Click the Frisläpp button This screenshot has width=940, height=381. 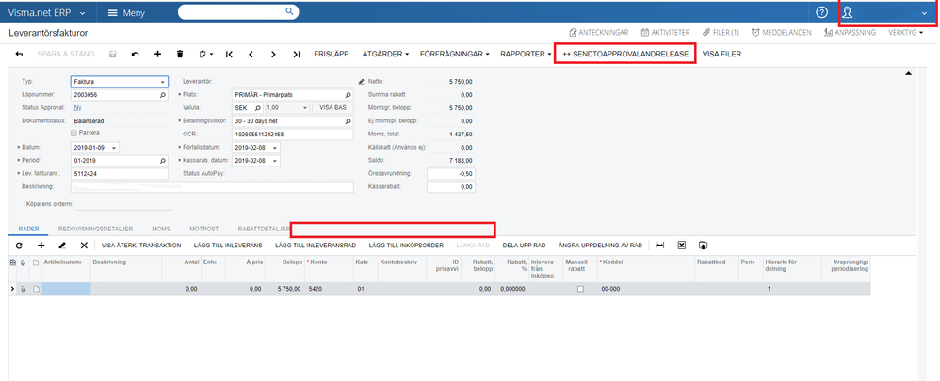(x=332, y=54)
